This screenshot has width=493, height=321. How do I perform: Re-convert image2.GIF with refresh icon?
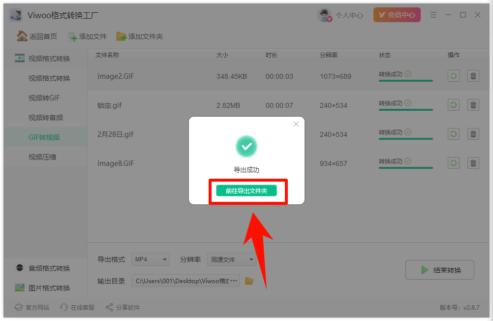tap(453, 76)
